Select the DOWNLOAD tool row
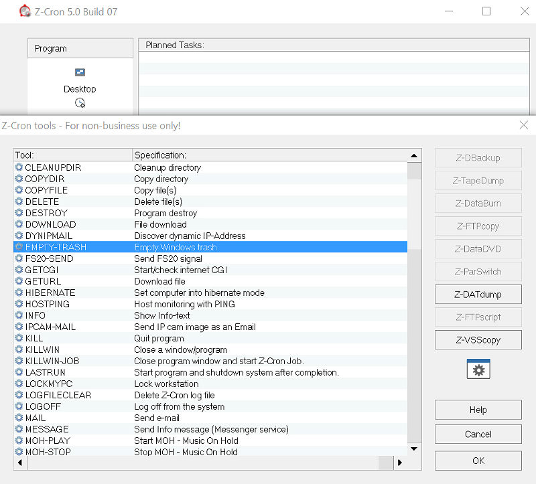 (50, 224)
